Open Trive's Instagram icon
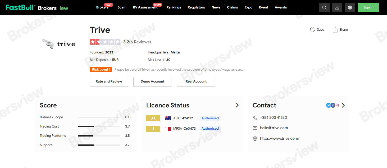 [337, 105]
